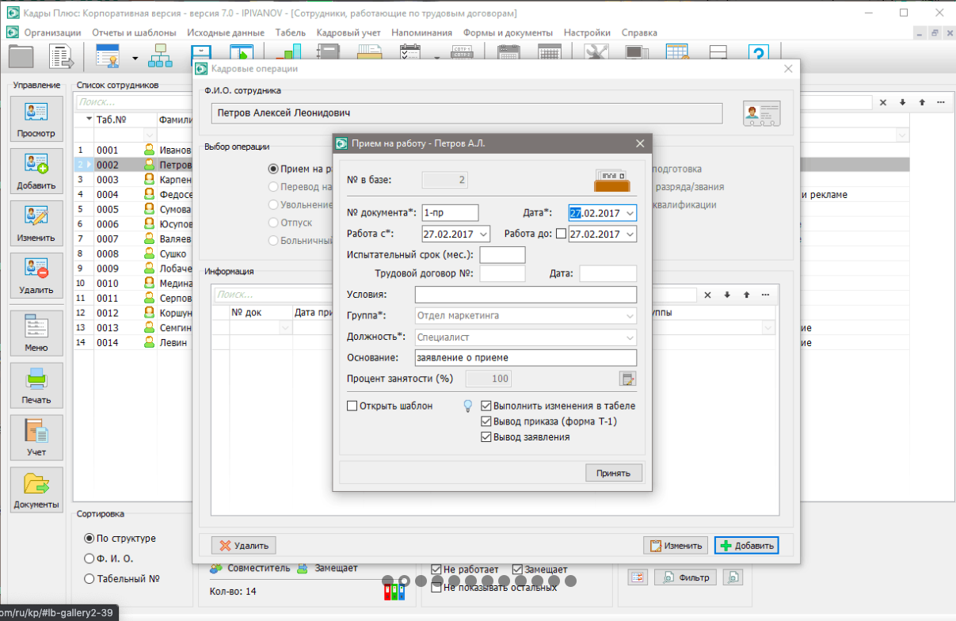Click the calculator icon near Процент занятости
This screenshot has width=956, height=621.
pyautogui.click(x=628, y=379)
